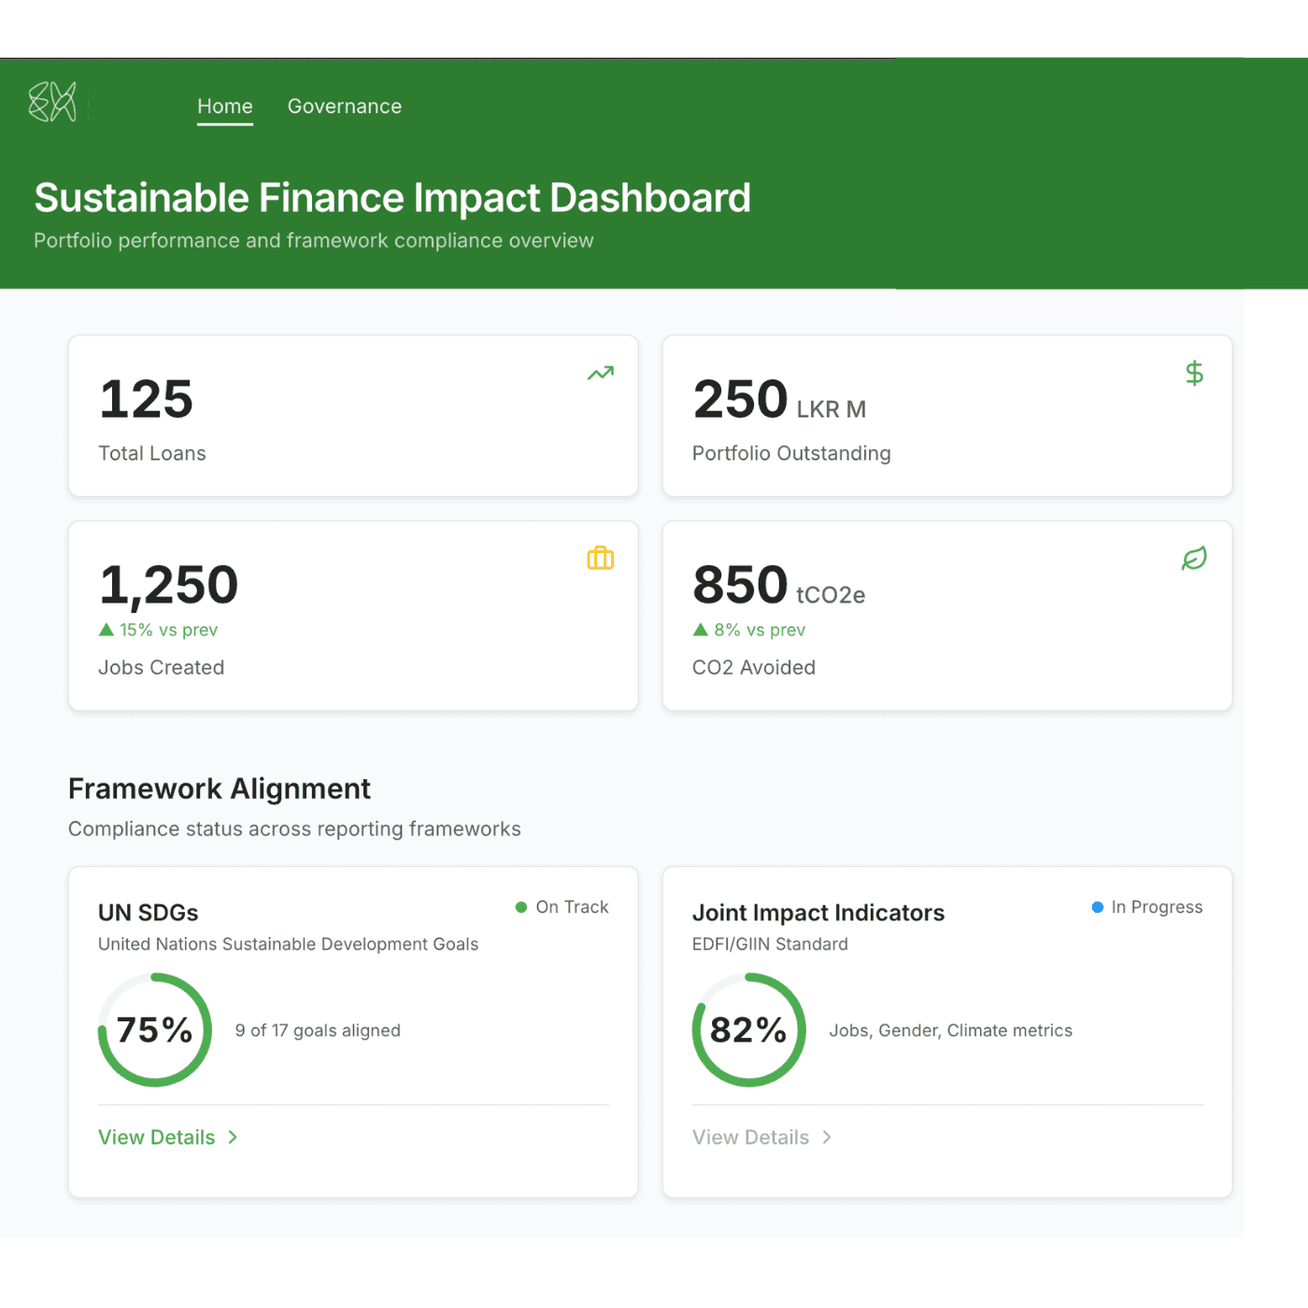Click the 82% circular progress ring
Screen dimensions: 1308x1308
(x=748, y=1030)
